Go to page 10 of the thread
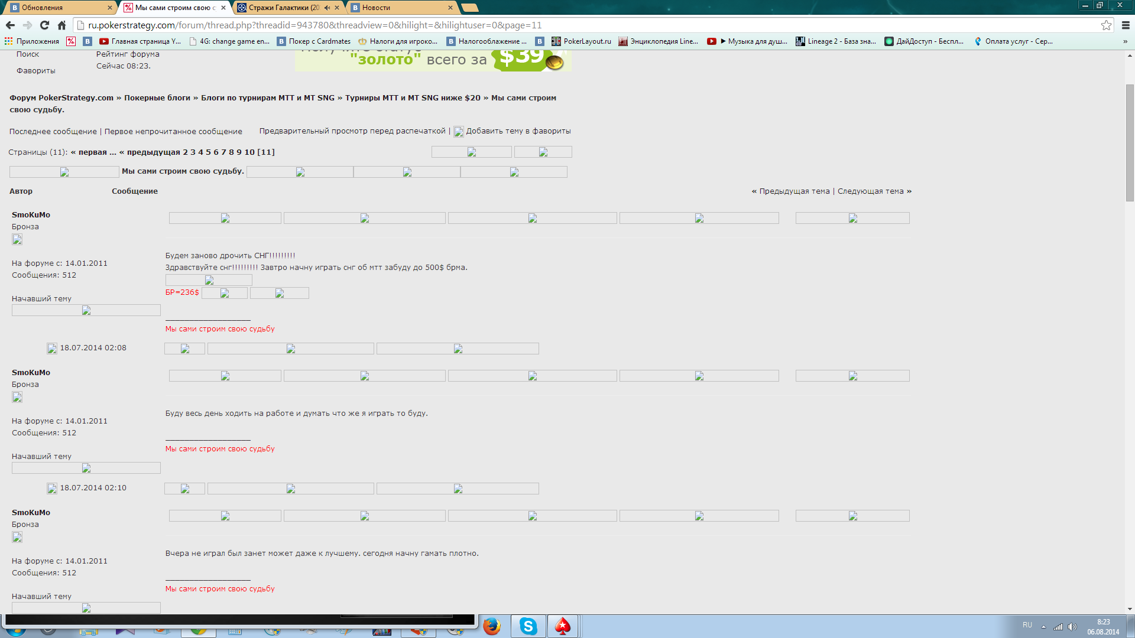The image size is (1135, 638). point(249,152)
